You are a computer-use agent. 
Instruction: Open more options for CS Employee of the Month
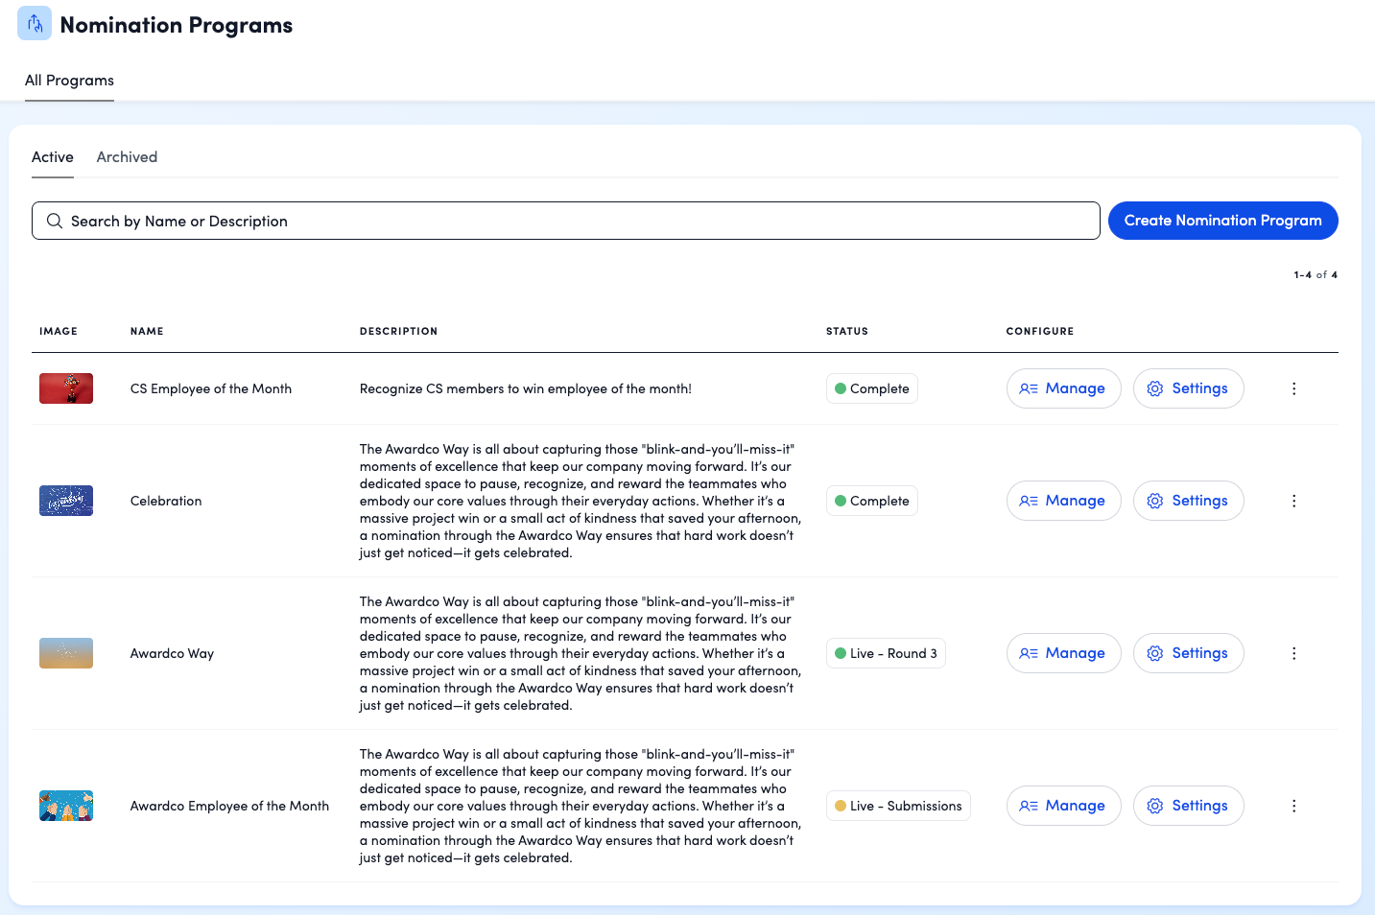[1293, 388]
